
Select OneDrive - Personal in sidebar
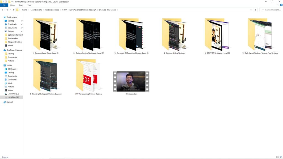pos(14,50)
